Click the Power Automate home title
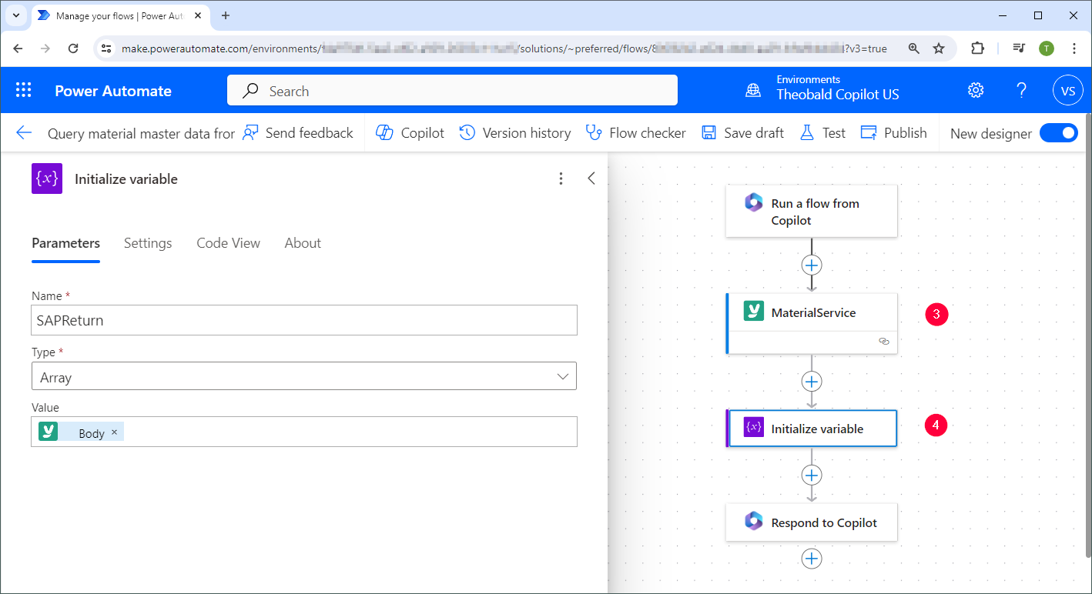Viewport: 1092px width, 594px height. click(x=113, y=91)
